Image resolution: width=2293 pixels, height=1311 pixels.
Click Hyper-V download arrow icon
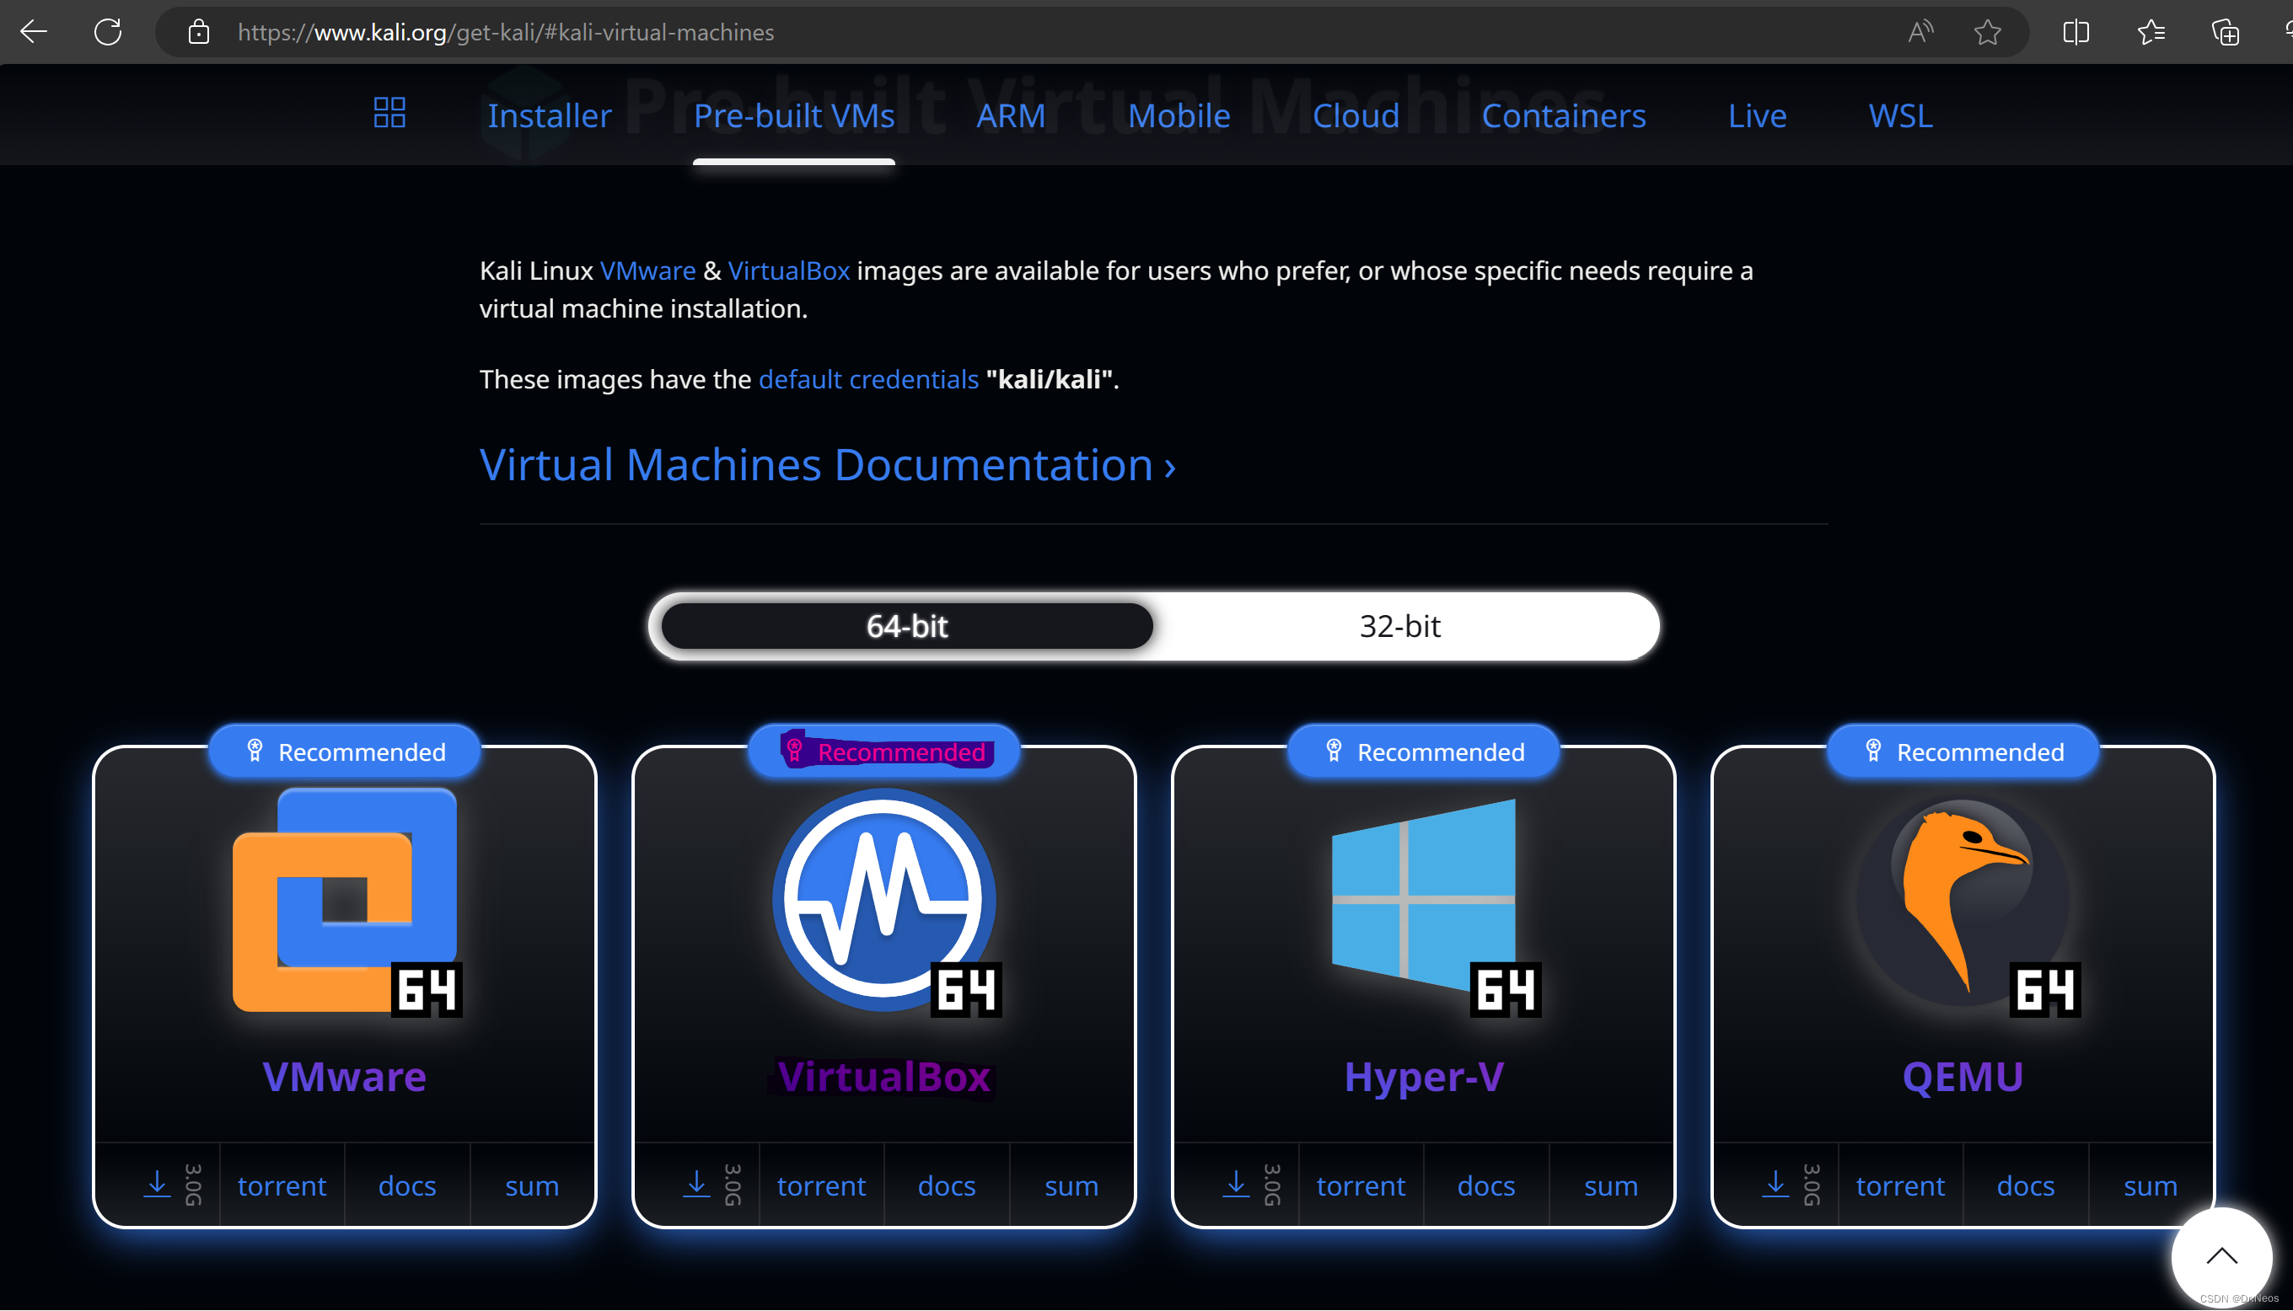click(x=1236, y=1183)
